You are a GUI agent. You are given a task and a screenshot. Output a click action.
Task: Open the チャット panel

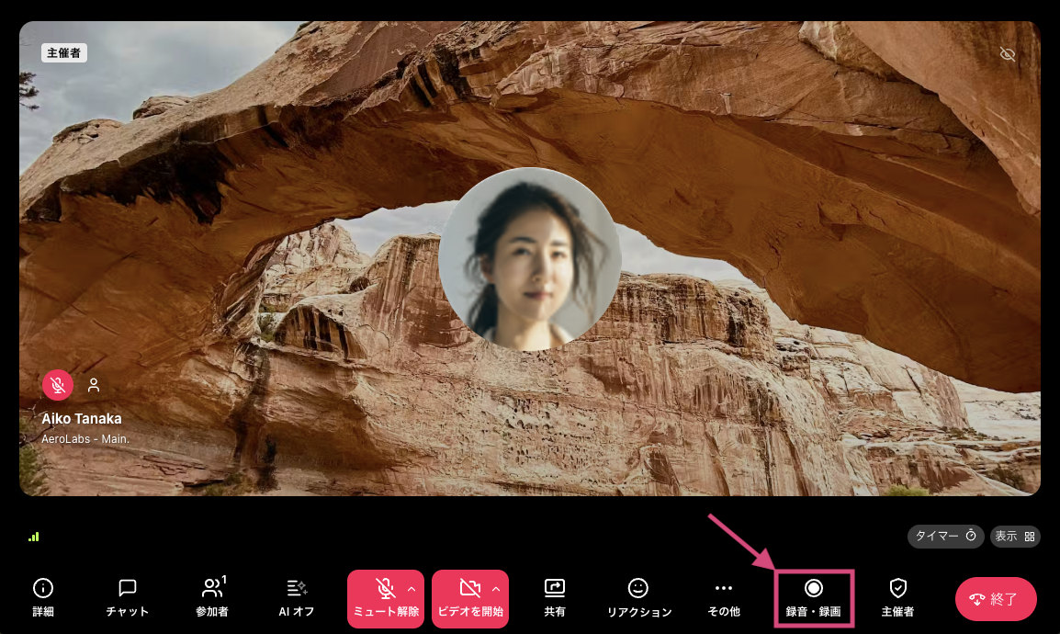coord(126,597)
